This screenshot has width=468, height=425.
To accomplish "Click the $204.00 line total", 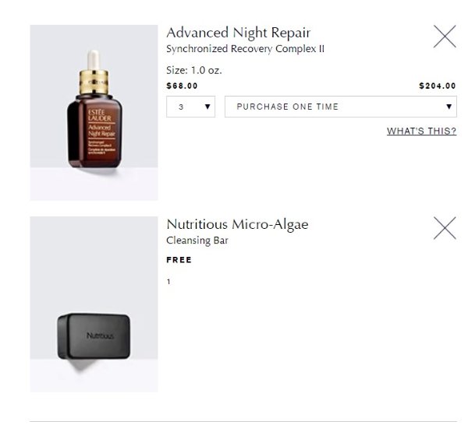I will coord(437,86).
